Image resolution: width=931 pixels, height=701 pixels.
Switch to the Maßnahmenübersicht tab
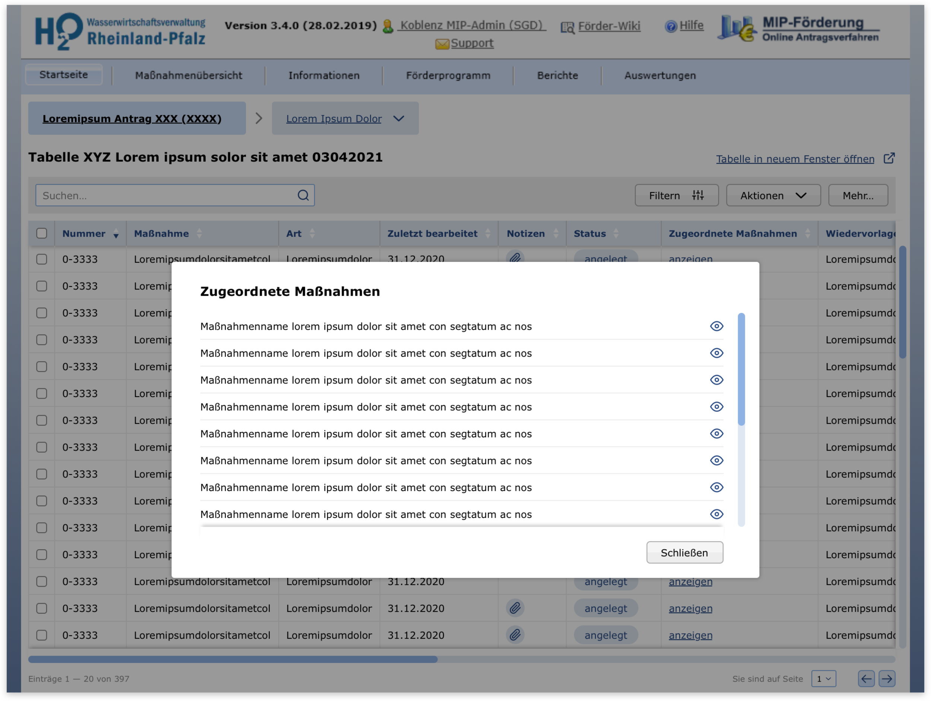tap(188, 75)
